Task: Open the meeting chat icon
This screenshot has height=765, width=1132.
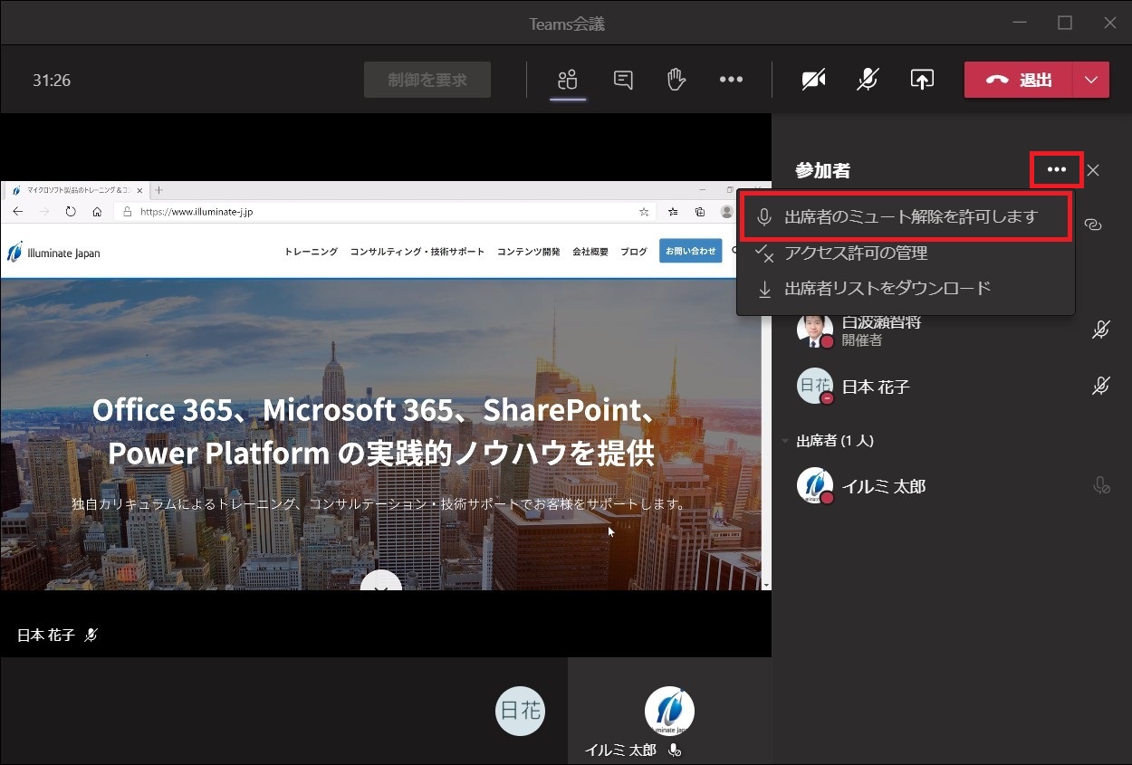Action: click(x=623, y=80)
